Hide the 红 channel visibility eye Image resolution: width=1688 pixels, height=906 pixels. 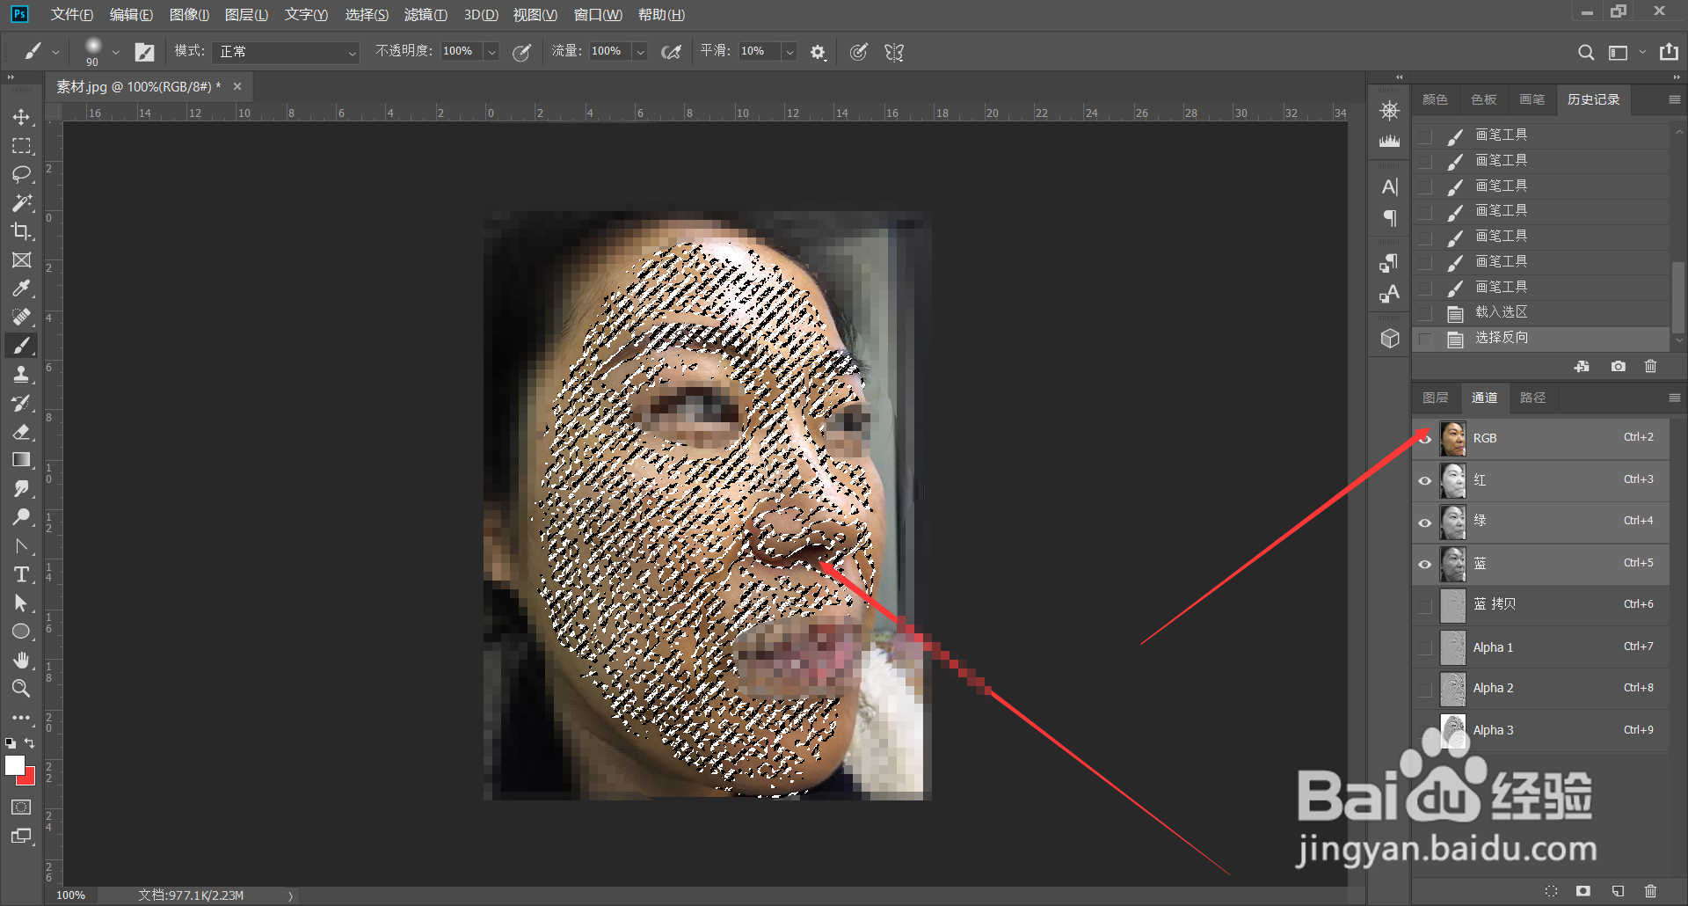click(x=1425, y=481)
